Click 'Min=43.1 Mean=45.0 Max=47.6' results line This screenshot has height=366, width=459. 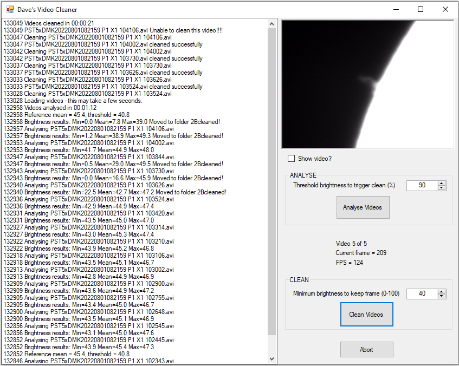tap(79, 332)
